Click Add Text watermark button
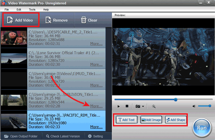 tap(126, 120)
